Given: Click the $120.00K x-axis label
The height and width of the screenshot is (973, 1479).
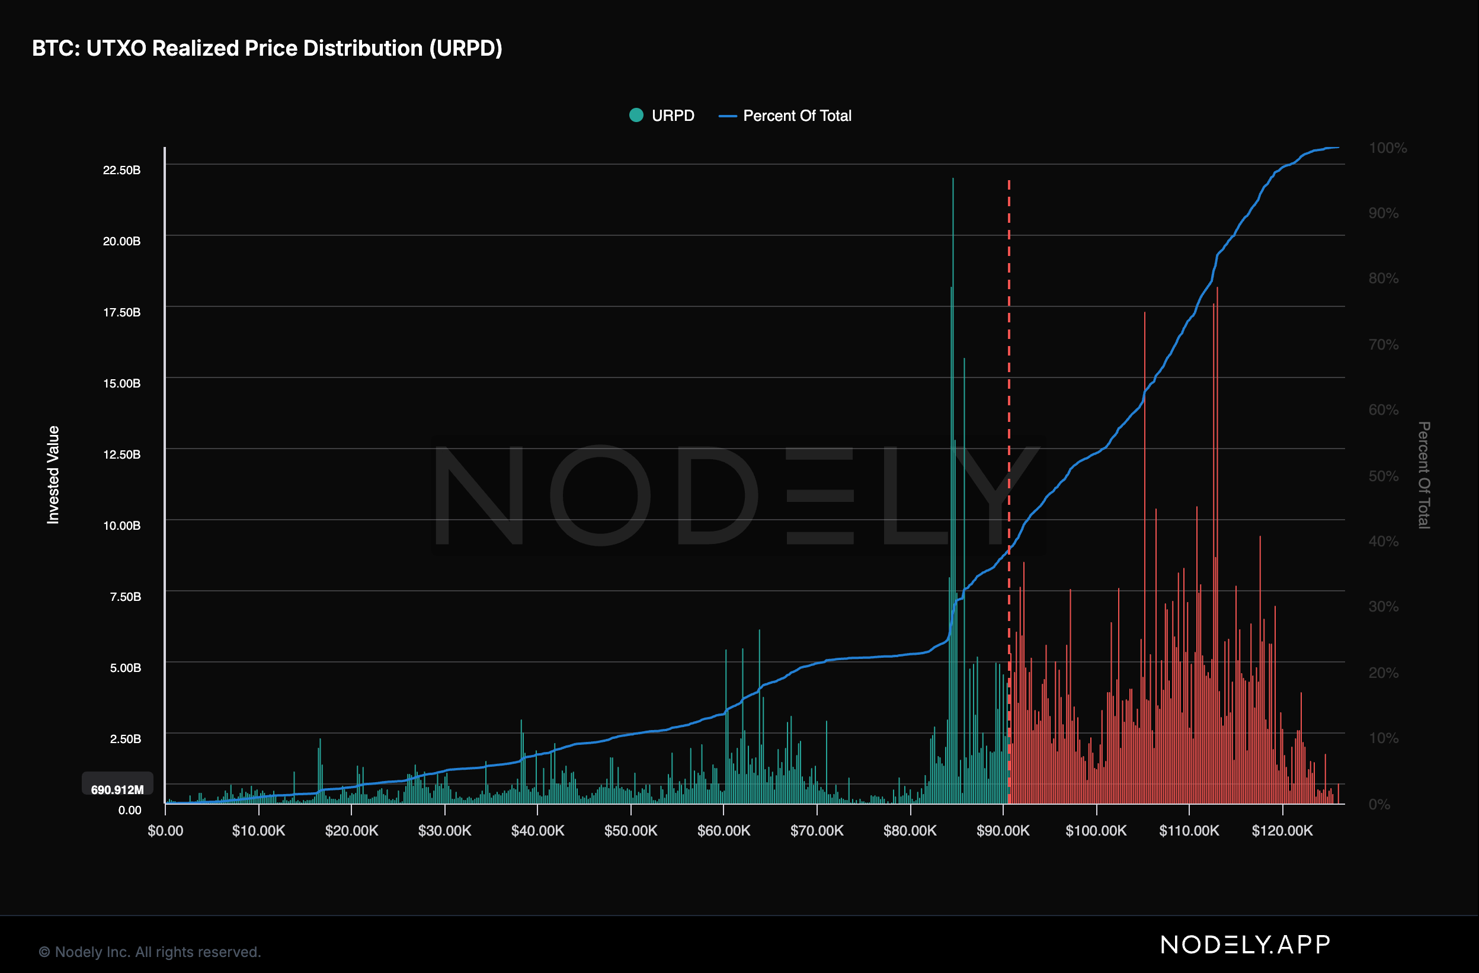Looking at the screenshot, I should pos(1282,831).
